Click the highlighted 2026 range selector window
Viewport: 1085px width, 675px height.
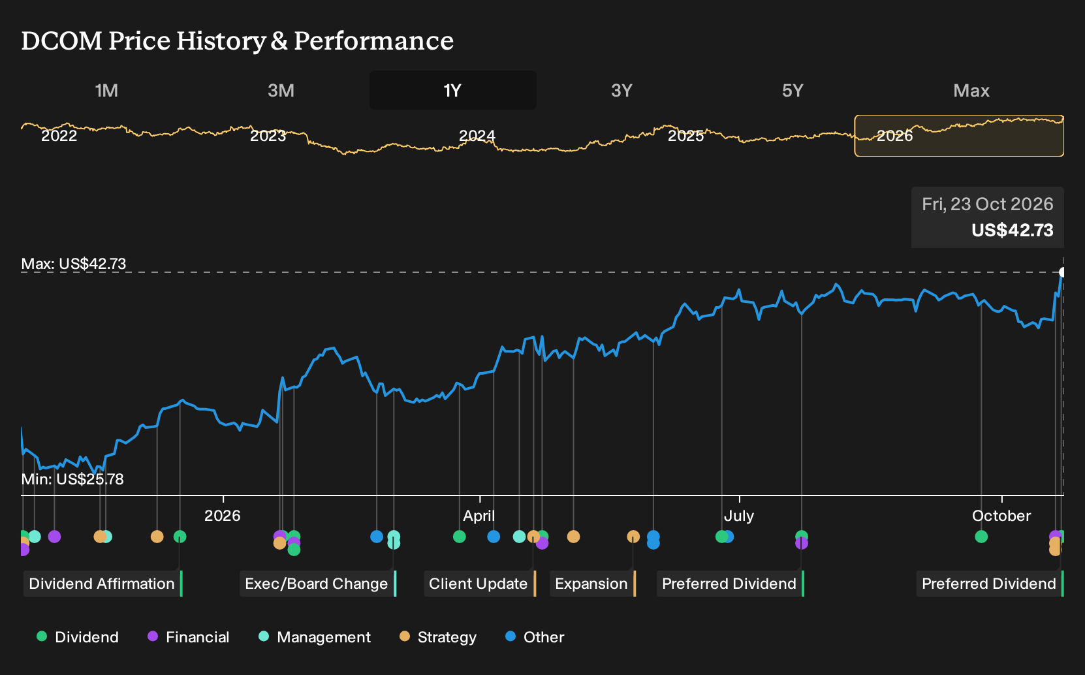coord(959,136)
